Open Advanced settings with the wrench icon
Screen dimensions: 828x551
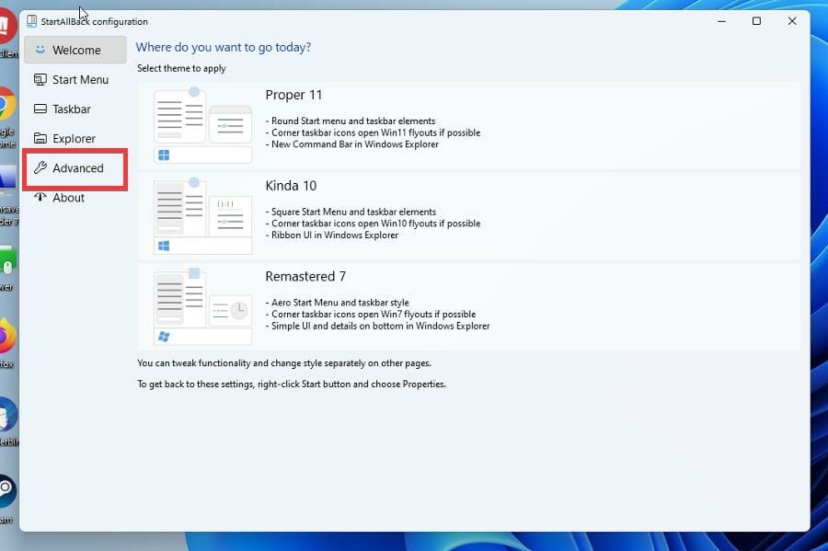coord(40,168)
